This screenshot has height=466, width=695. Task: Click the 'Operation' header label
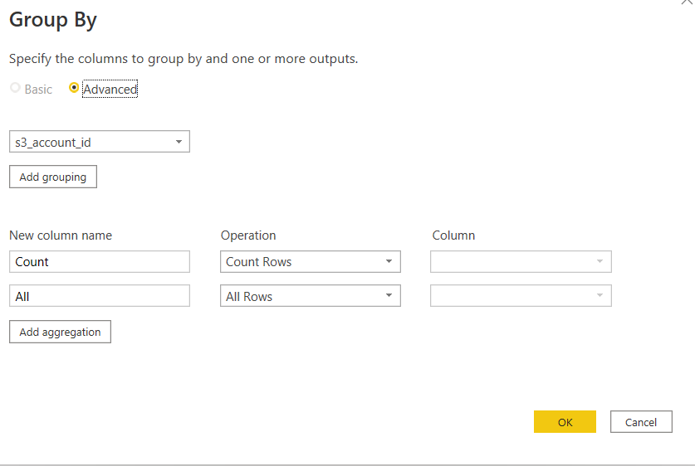[248, 235]
